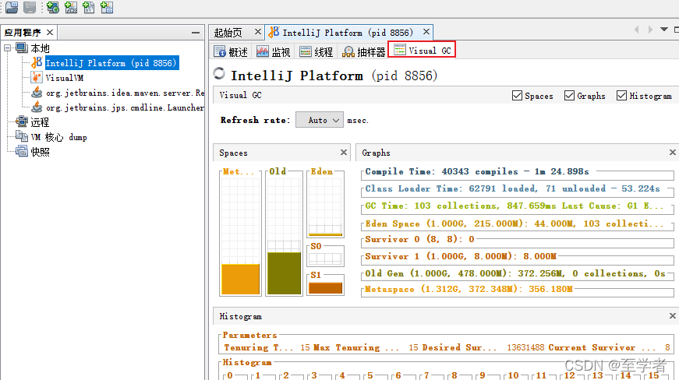Click the 本地 computer icon
Viewport: 679px width, 380px height.
point(22,47)
